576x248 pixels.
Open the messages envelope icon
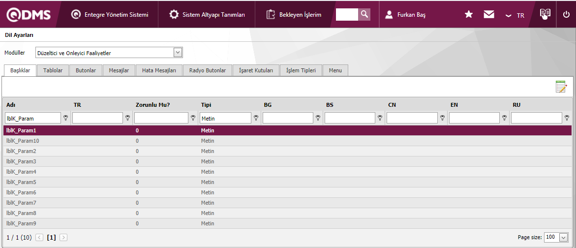coord(488,15)
